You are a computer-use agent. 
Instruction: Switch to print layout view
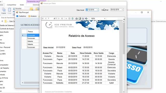80,18
